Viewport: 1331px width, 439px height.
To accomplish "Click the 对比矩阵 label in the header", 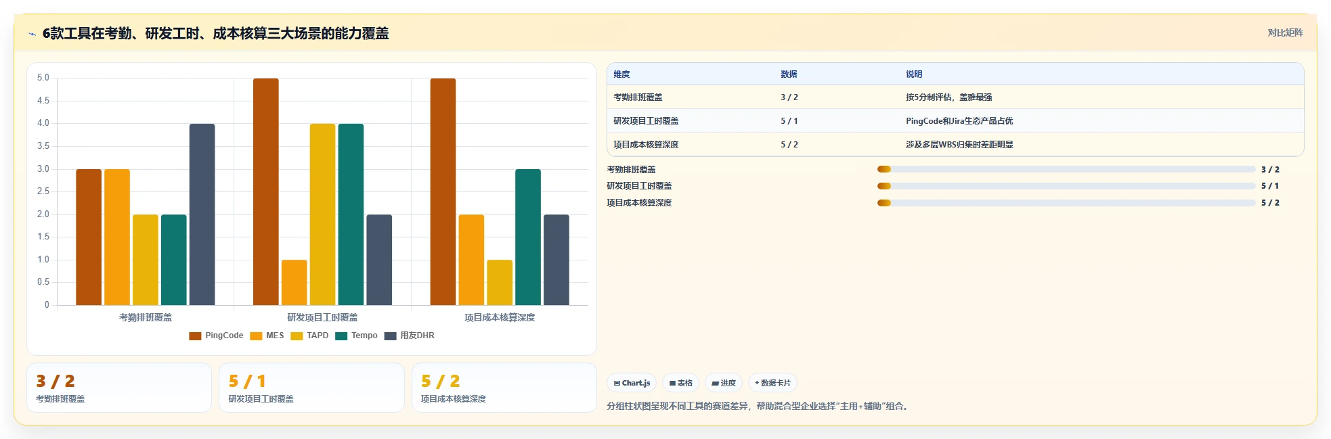I will coord(1285,32).
